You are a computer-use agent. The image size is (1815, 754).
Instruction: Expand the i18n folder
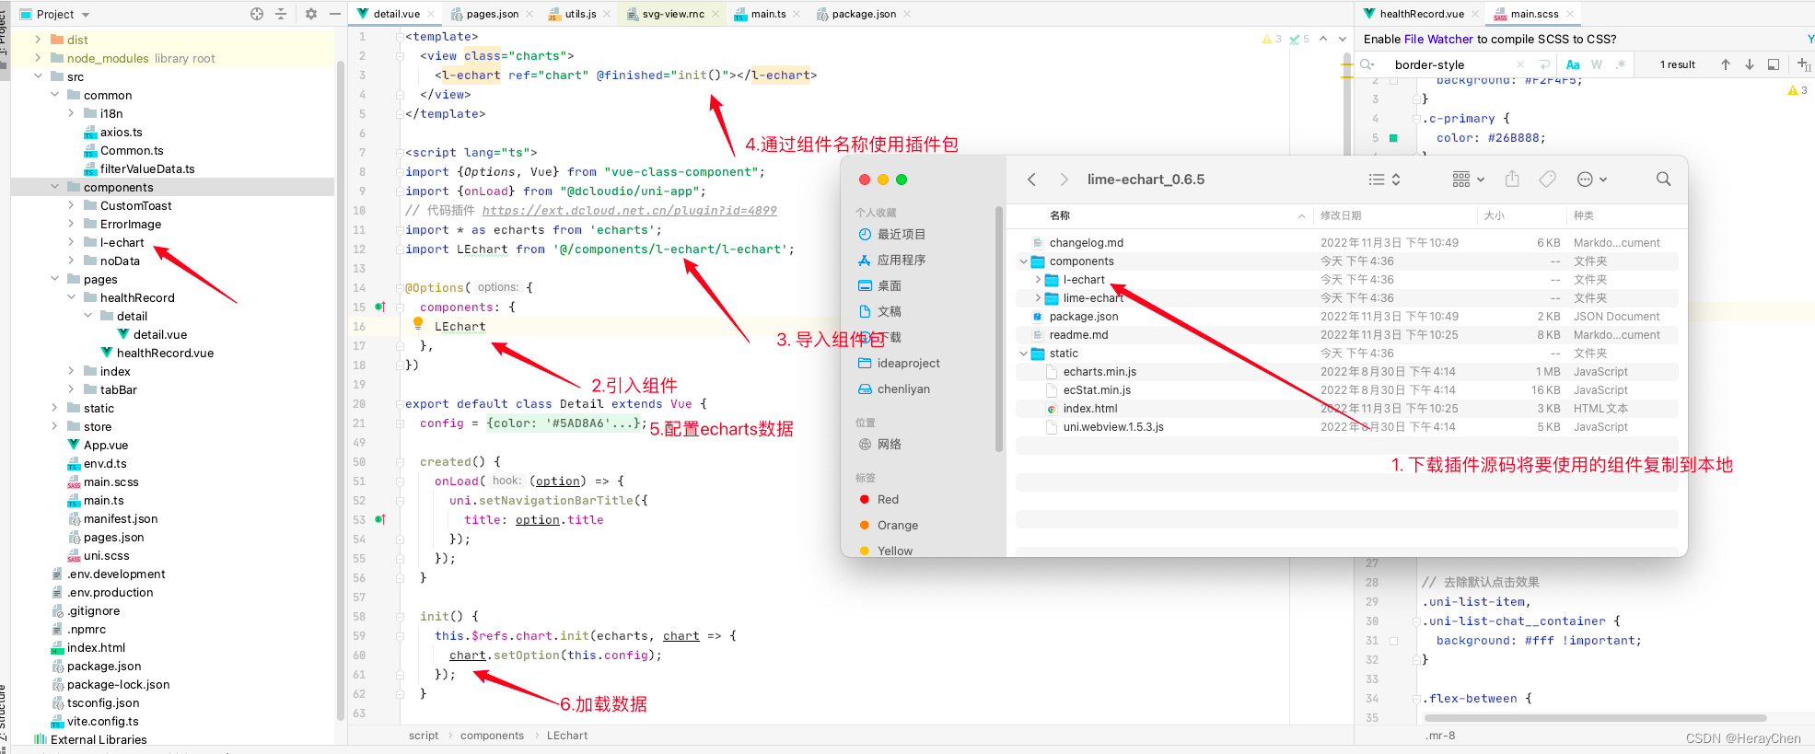point(71,113)
